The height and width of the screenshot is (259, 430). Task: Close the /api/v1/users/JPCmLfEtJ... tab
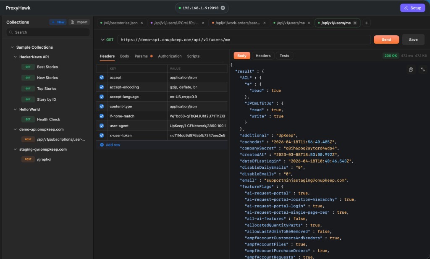click(203, 23)
